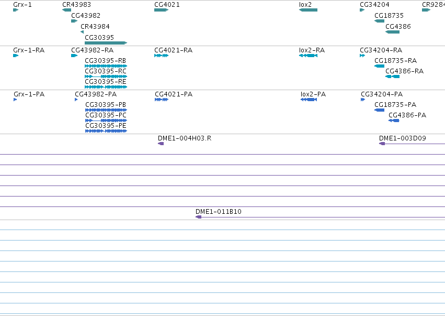This screenshot has width=445, height=316.
Task: Select the CG43982-RA transcript glyph
Action: pos(74,56)
